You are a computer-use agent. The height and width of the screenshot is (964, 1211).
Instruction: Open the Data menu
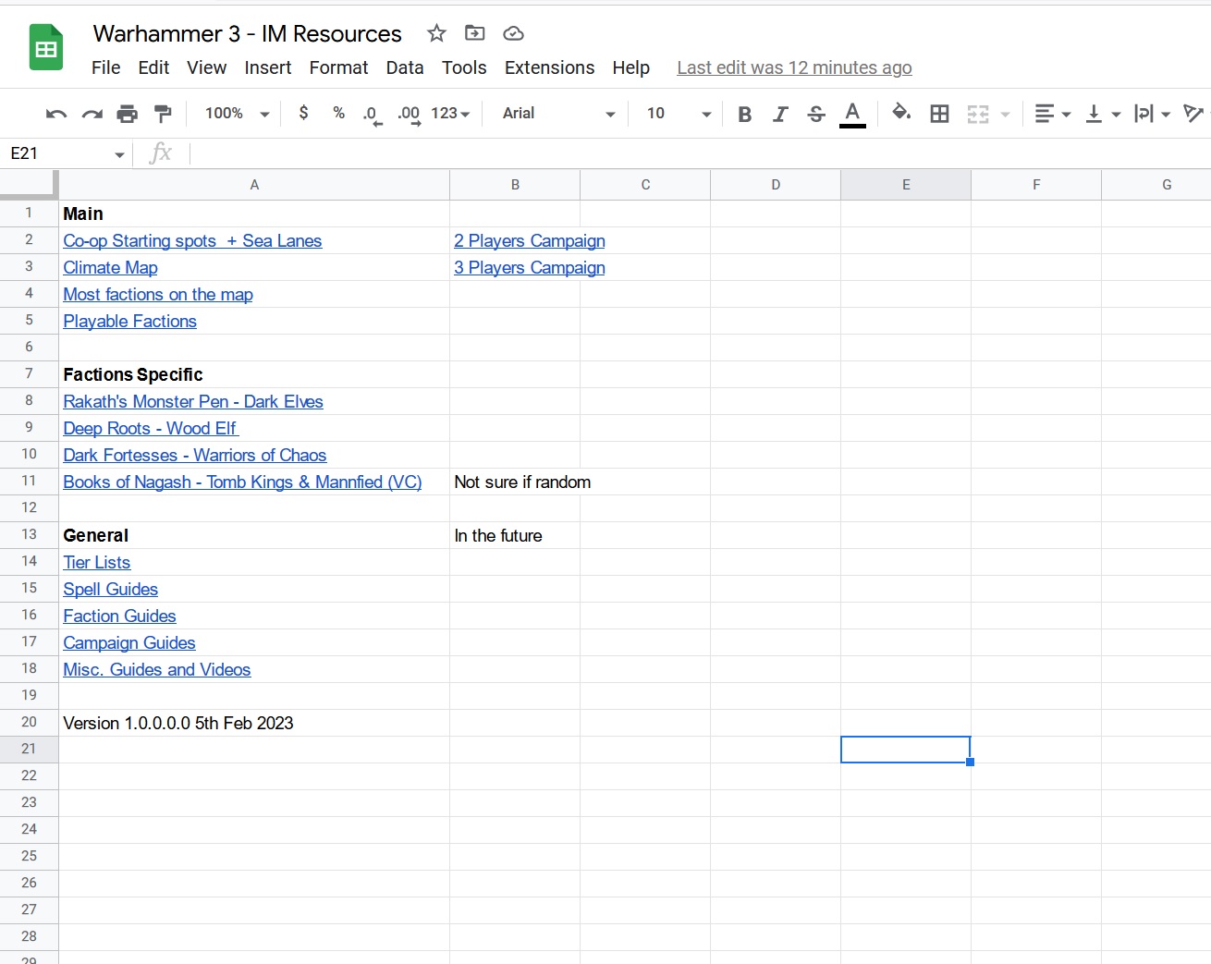(x=405, y=67)
